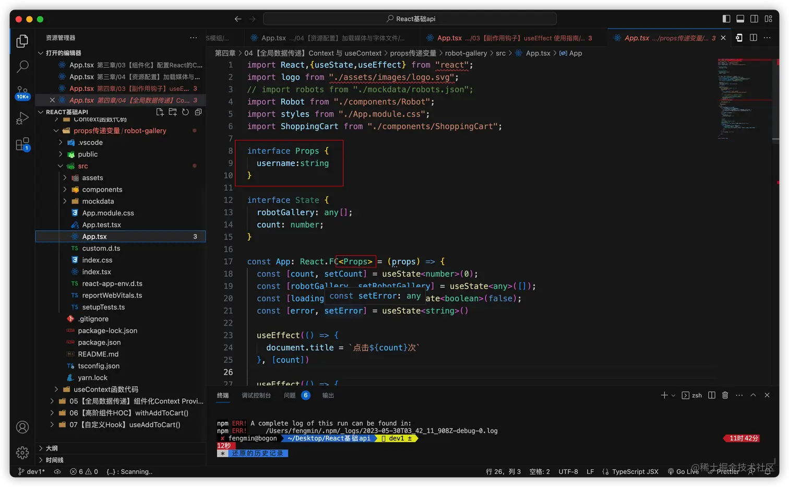Screen dimensions: 789x487
Task: Click the New Folder icon in explorer header
Action: click(173, 112)
